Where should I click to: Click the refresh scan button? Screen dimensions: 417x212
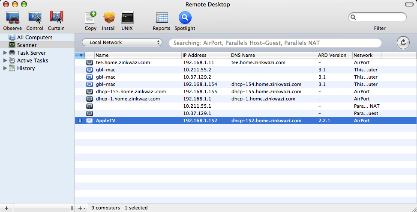point(403,43)
